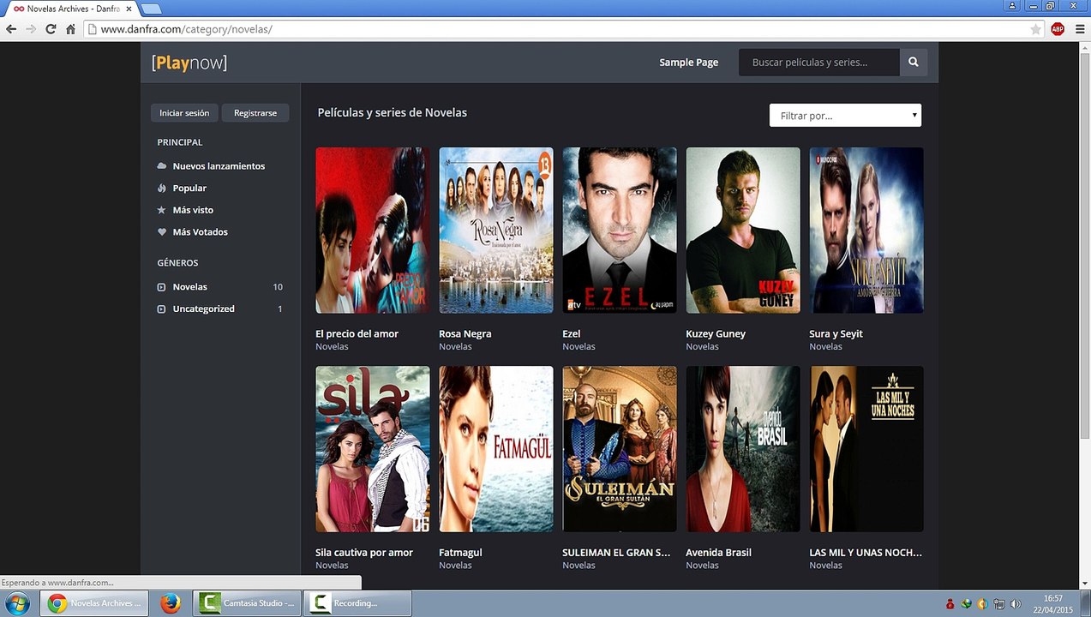This screenshot has width=1091, height=617.
Task: Click the Fatmagul poster thumbnail
Action: (496, 449)
